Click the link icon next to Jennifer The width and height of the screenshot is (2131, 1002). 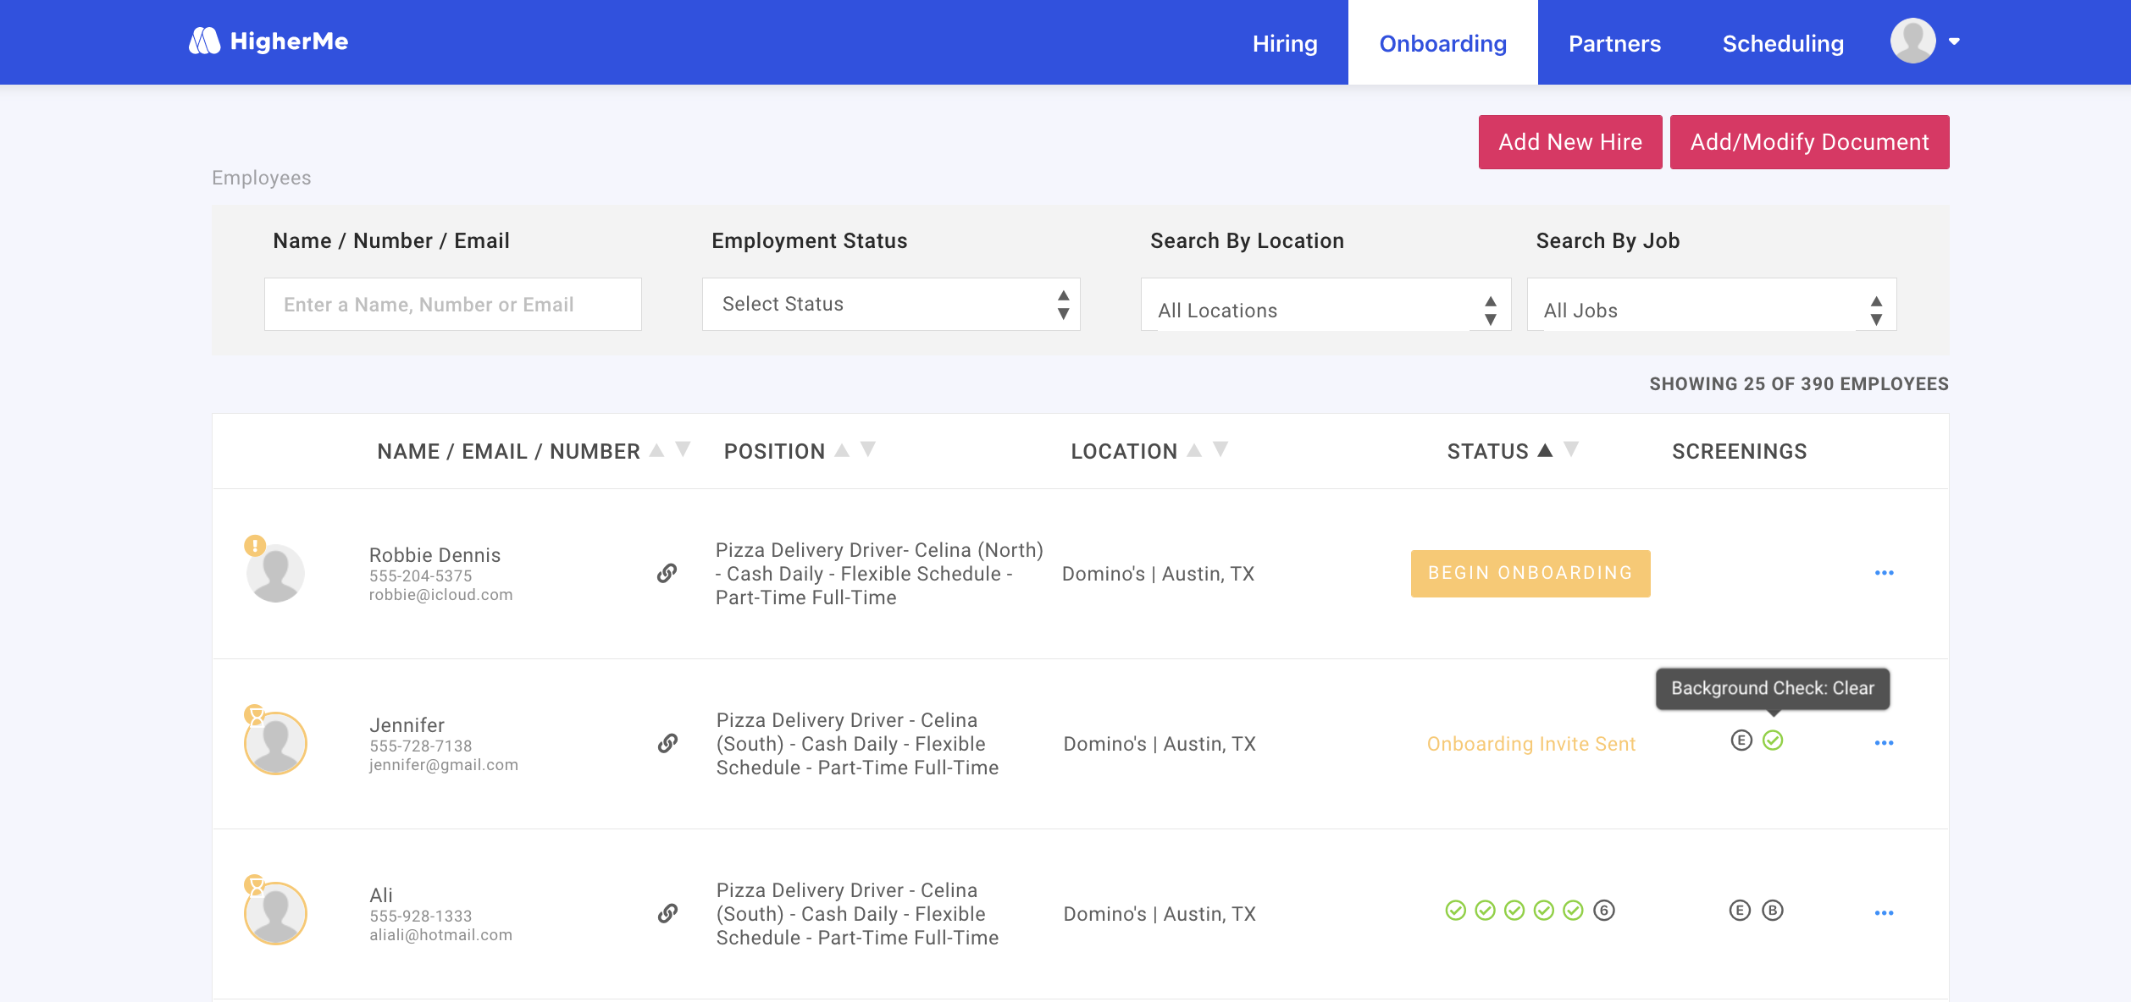tap(667, 744)
